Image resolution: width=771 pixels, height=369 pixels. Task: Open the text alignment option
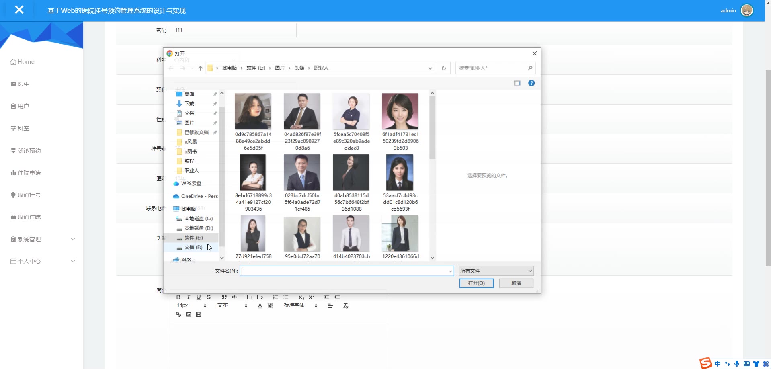coord(330,306)
